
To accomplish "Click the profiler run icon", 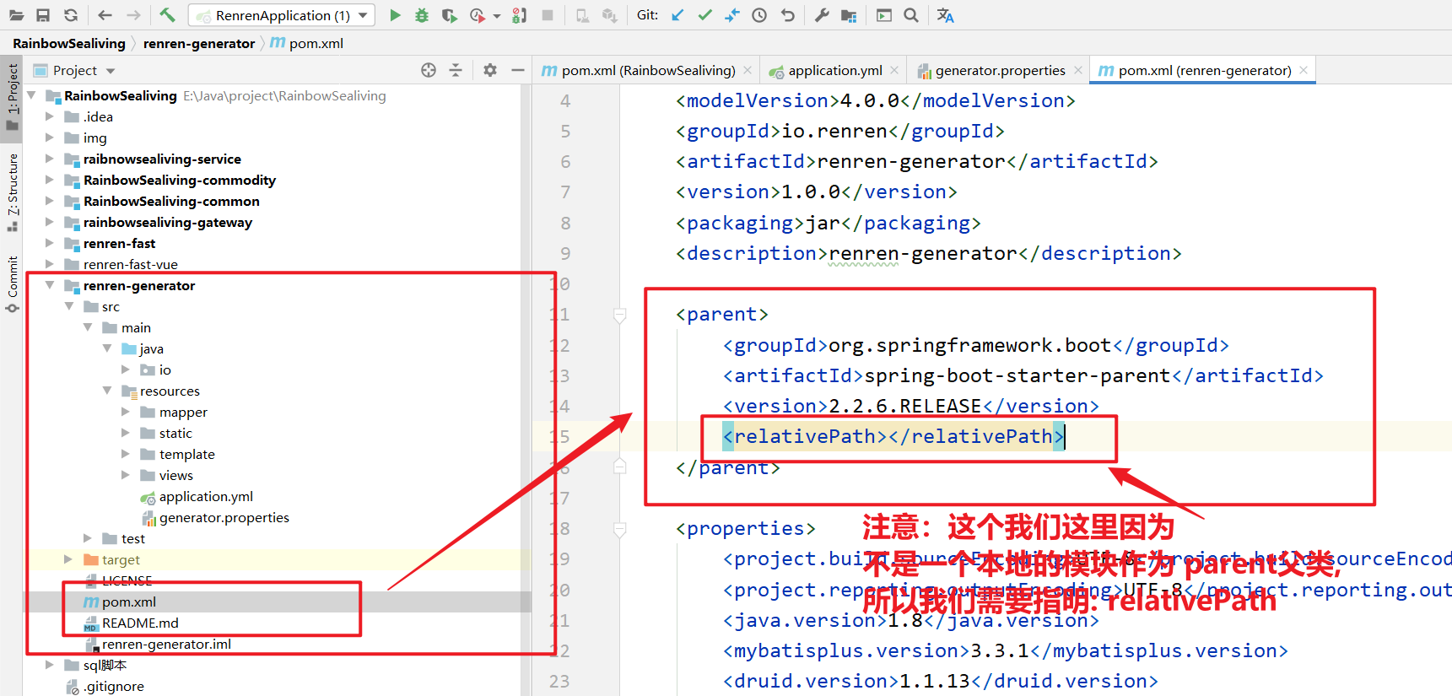I will point(478,15).
